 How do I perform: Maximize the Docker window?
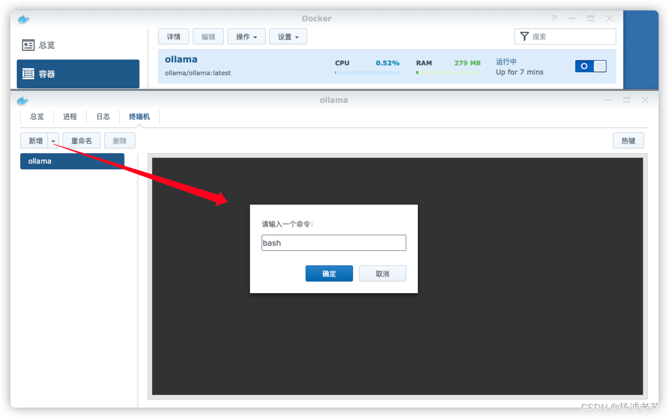pyautogui.click(x=591, y=19)
